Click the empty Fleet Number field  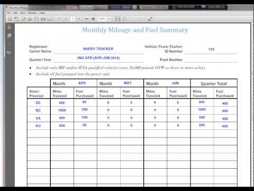pos(211,58)
